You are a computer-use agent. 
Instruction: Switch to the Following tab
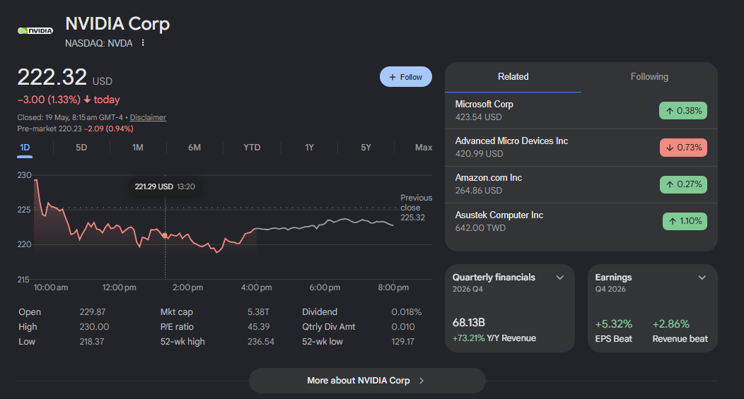(x=649, y=77)
